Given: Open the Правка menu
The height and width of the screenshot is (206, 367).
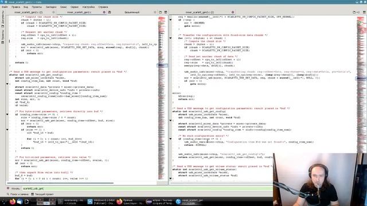Looking at the screenshot, I should (x=15, y=7).
